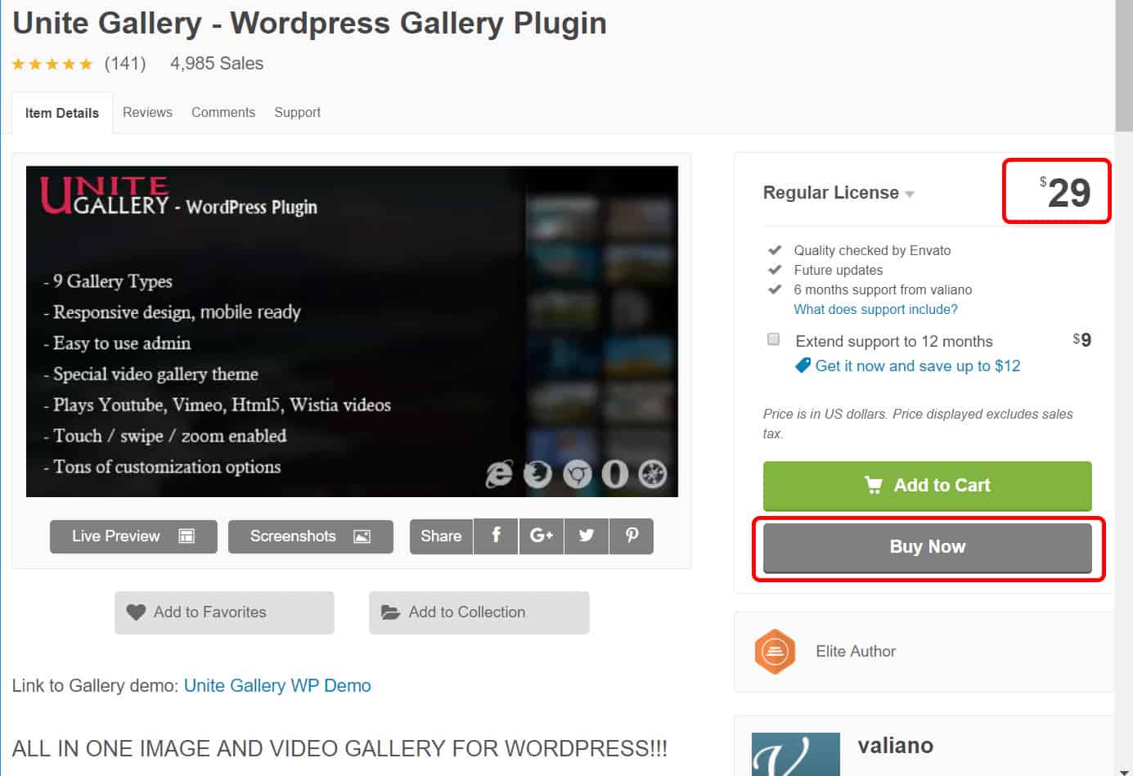Click the Buy Now button
The height and width of the screenshot is (776, 1133).
[927, 547]
